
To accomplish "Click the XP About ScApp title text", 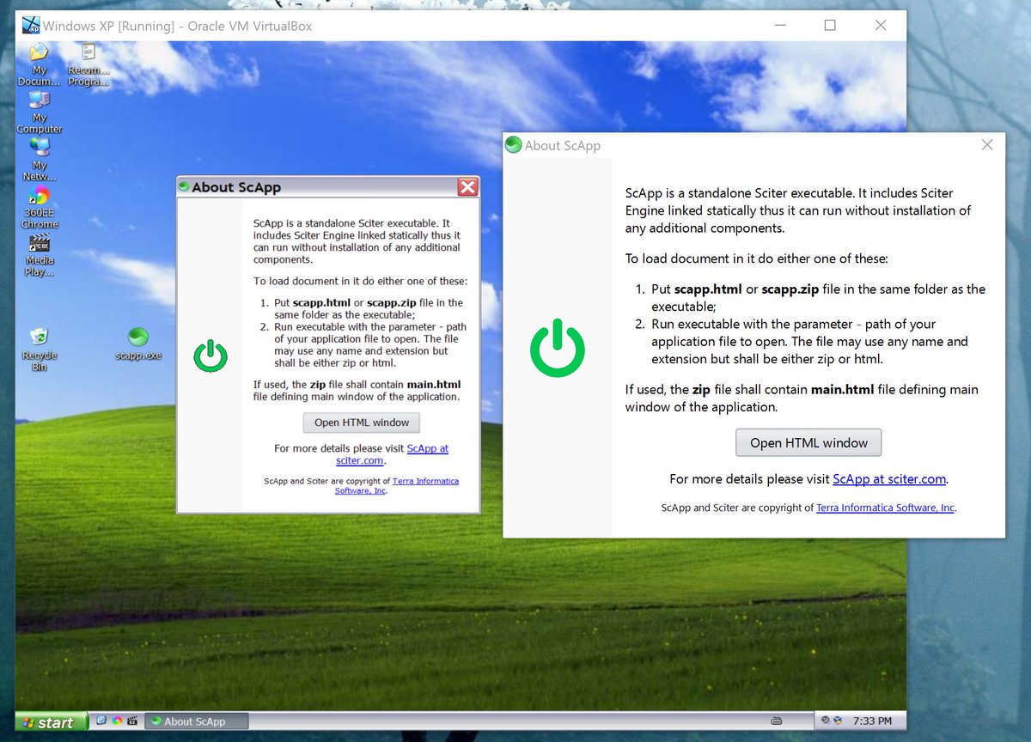I will point(236,187).
